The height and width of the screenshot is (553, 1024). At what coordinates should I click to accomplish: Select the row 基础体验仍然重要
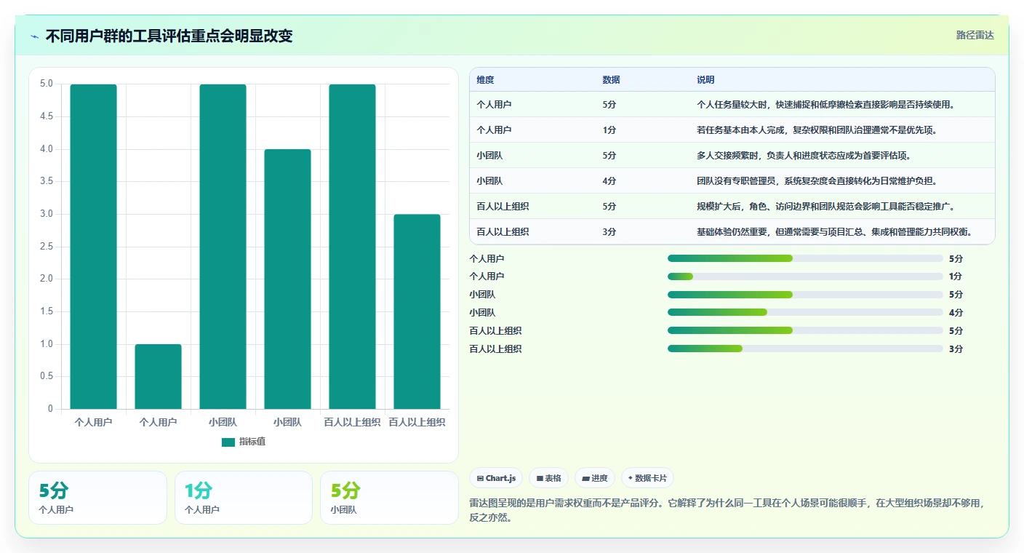pyautogui.click(x=732, y=231)
